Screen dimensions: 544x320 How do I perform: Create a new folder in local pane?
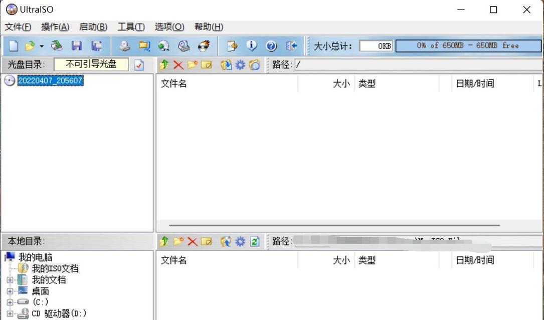pyautogui.click(x=178, y=241)
